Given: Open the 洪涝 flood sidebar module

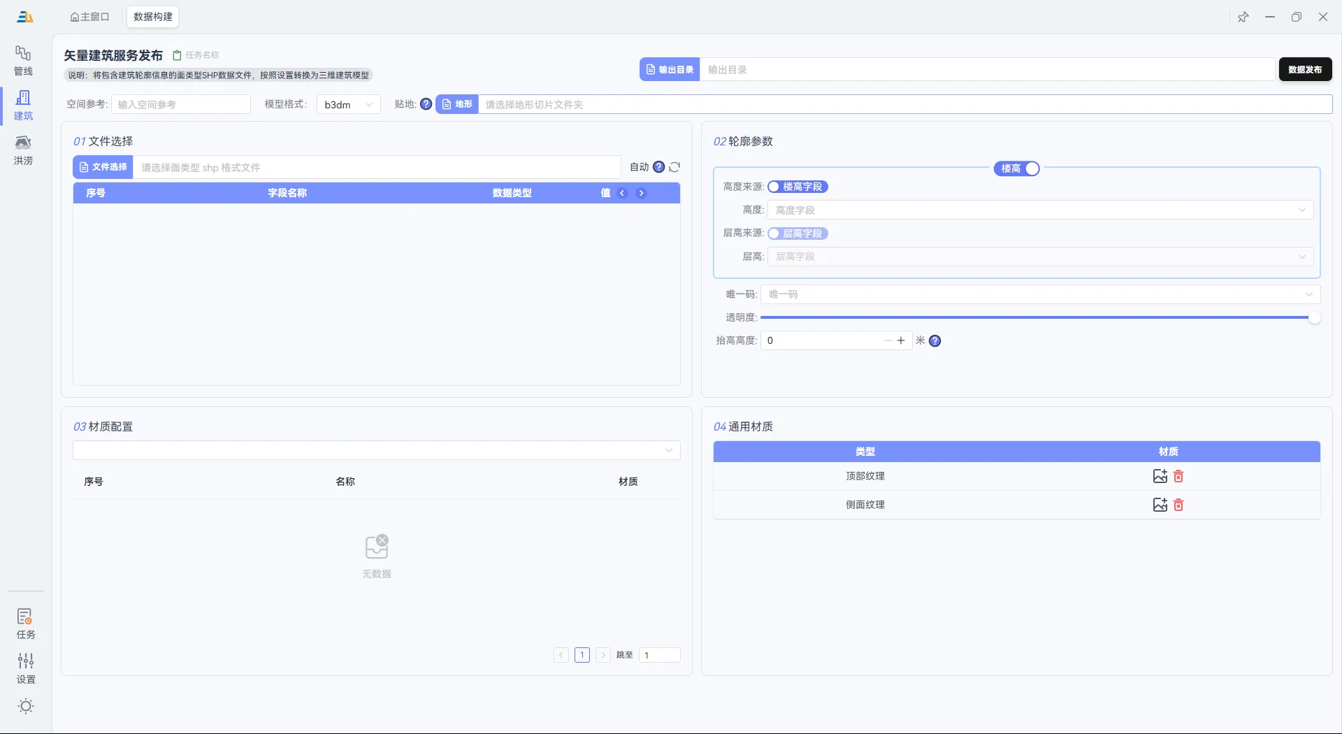Looking at the screenshot, I should [23, 150].
